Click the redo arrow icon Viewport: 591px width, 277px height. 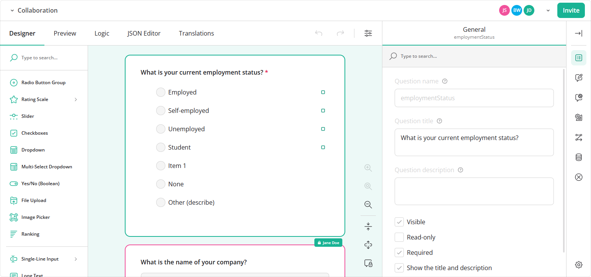(340, 33)
